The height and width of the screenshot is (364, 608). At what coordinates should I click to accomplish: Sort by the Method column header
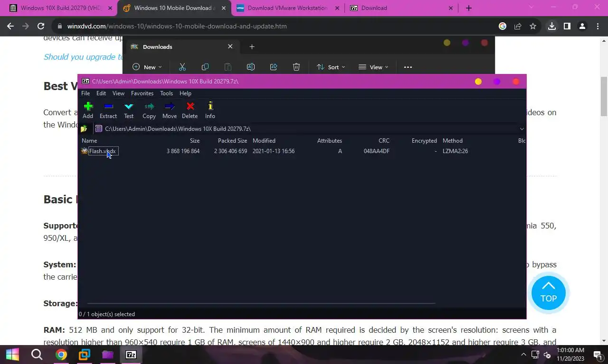[x=453, y=141]
